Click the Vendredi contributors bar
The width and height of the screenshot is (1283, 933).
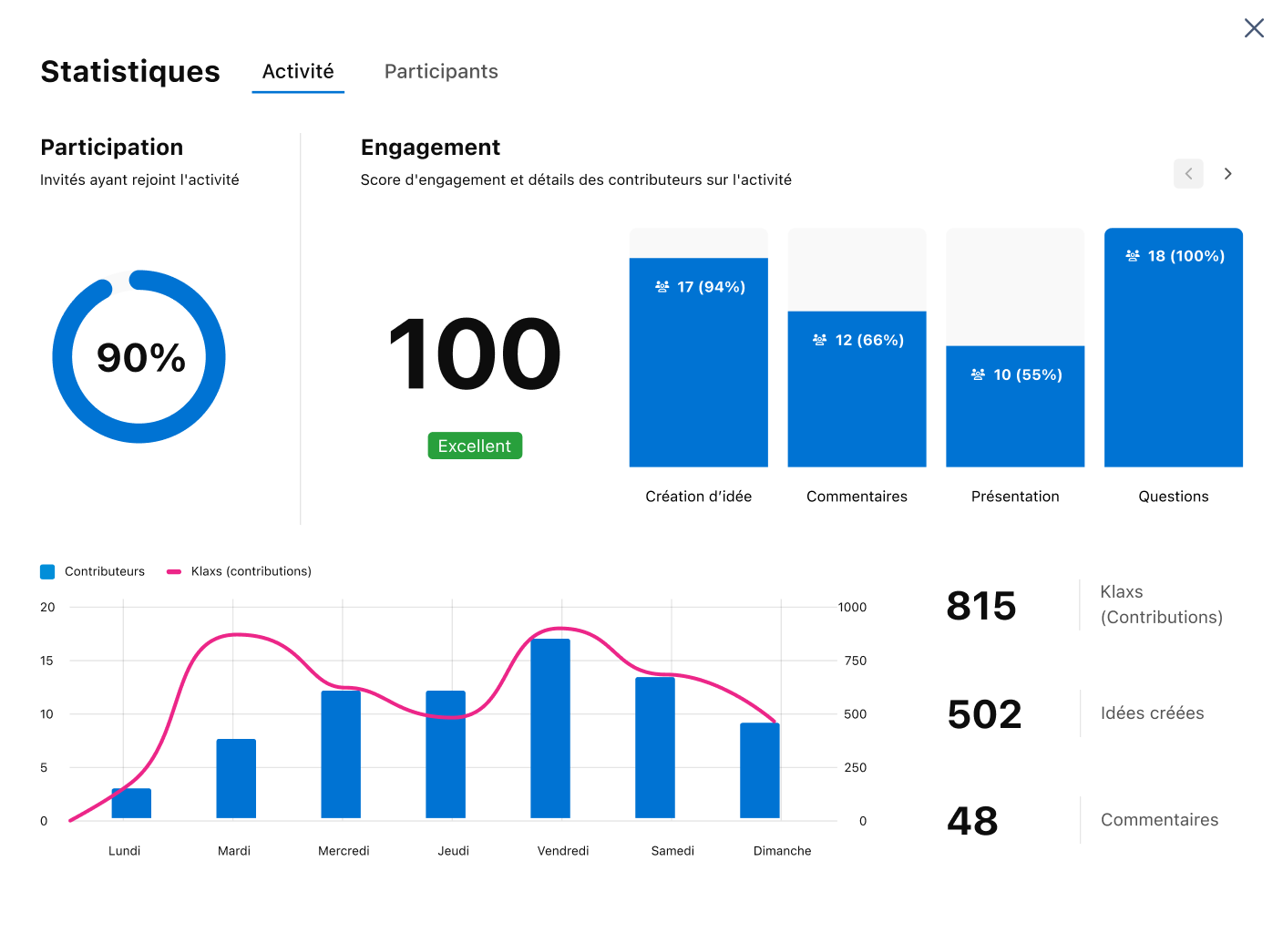(x=550, y=728)
